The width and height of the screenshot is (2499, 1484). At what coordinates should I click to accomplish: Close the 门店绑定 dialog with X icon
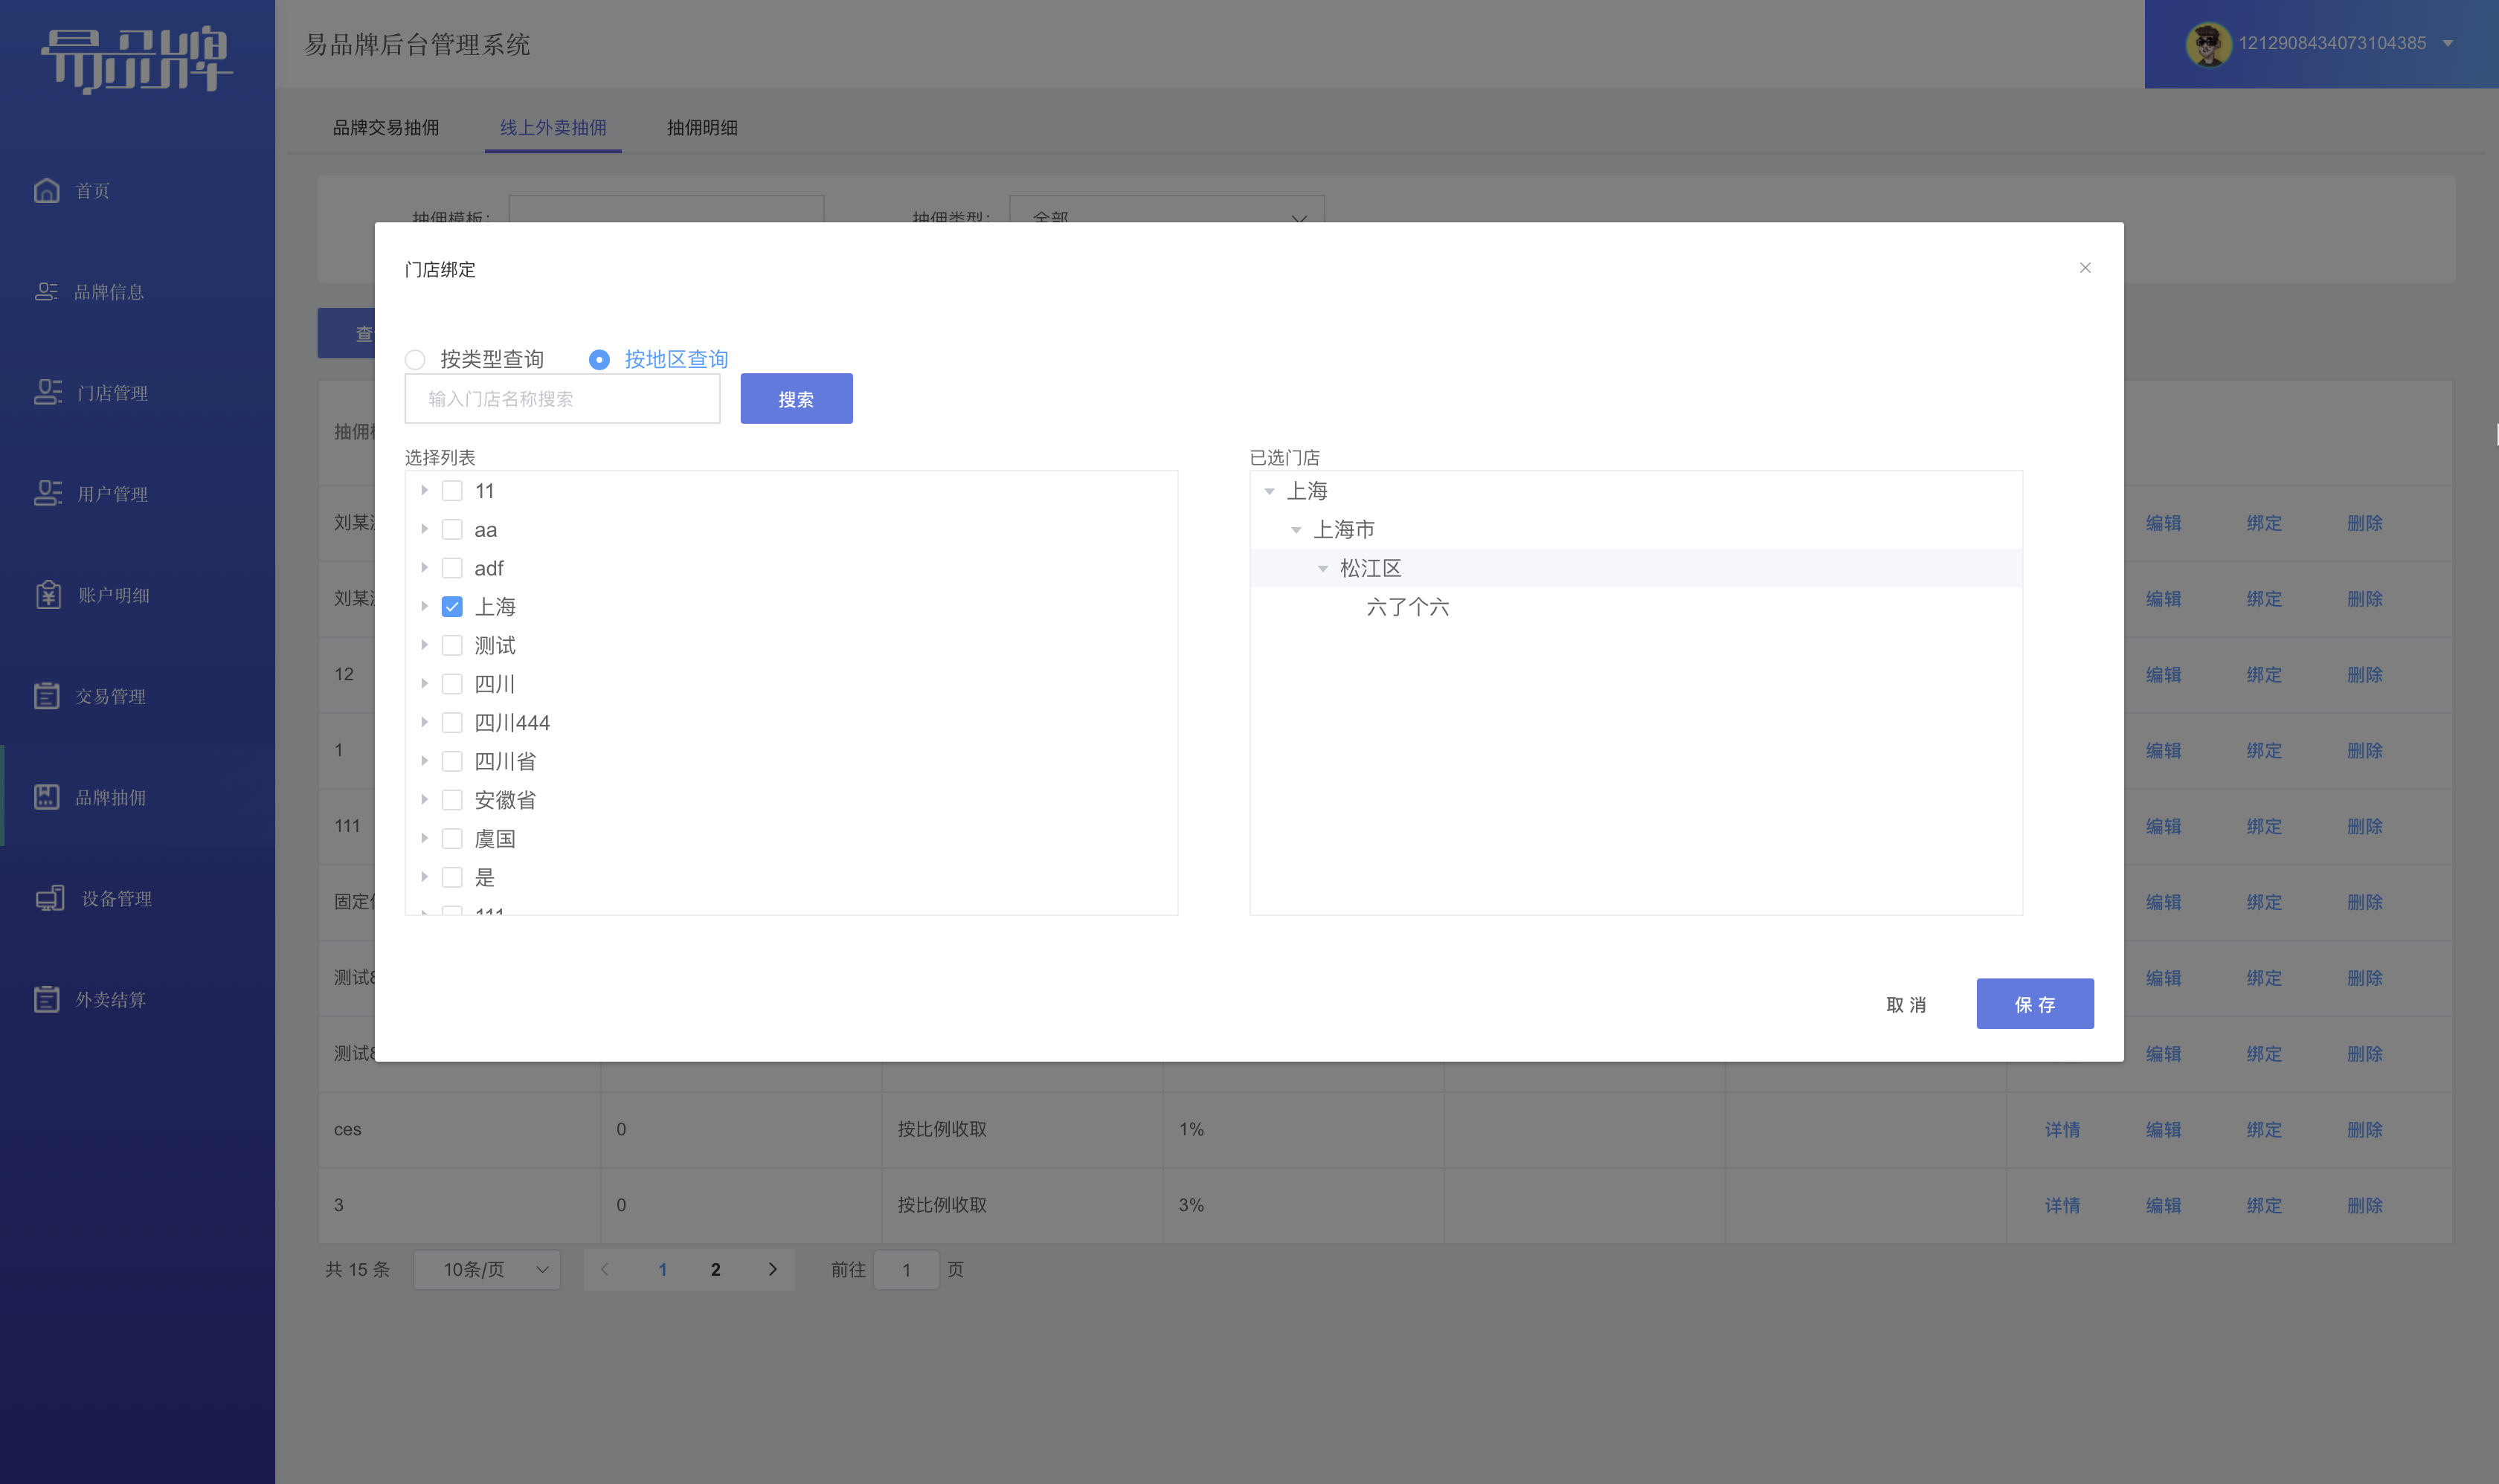pos(2085,267)
